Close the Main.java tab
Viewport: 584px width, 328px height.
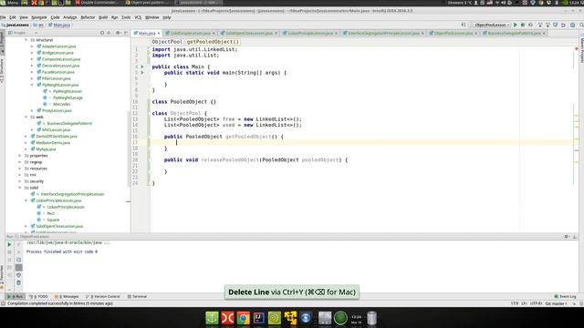[x=159, y=33]
